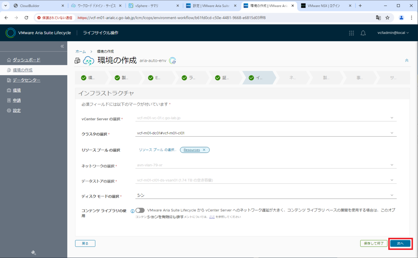418x258 pixels.
Task: Collapse the header with double-up chevron
Action: point(407,60)
